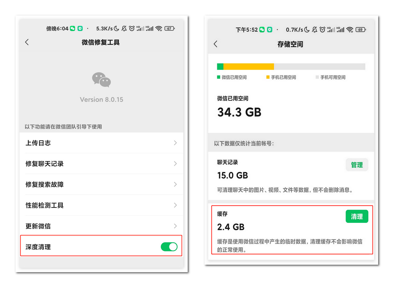This screenshot has width=394, height=288.
Task: Tap yellow legend square for 手机已用空间
Action: click(268, 77)
